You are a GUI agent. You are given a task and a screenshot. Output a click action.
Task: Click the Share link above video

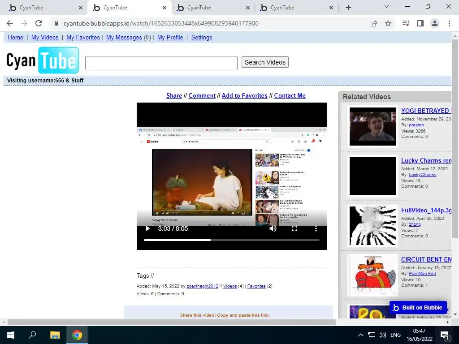174,96
